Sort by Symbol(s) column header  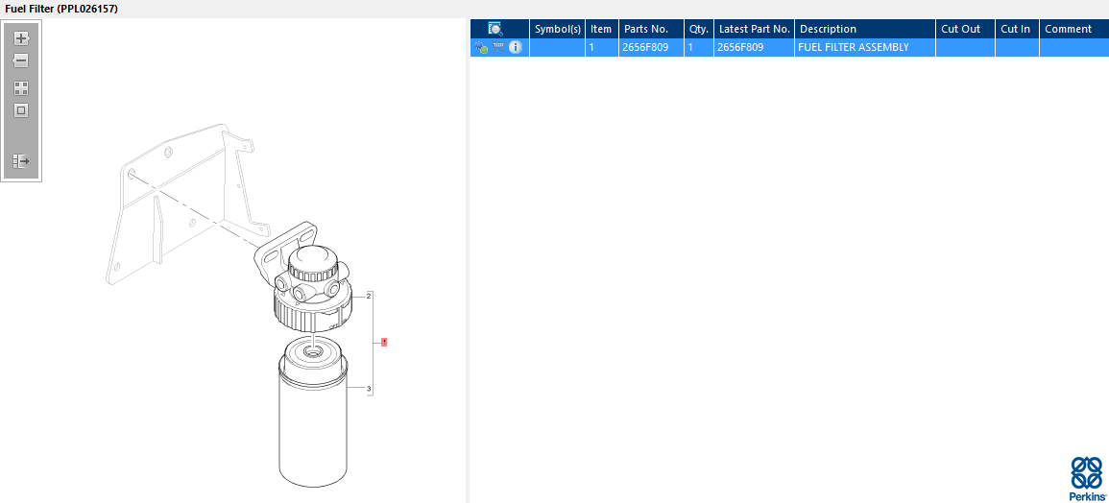(x=557, y=29)
